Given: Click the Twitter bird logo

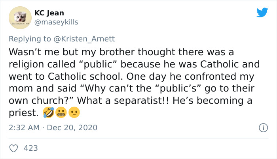Looking at the screenshot, I should coord(262,13).
